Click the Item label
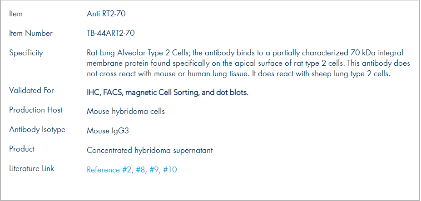Screen dimensions: 421x201 pos(16,14)
